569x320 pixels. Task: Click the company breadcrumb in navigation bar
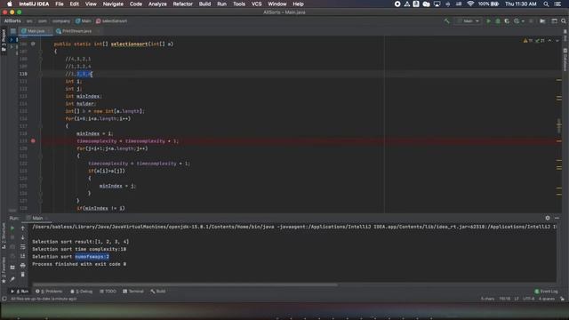(61, 21)
